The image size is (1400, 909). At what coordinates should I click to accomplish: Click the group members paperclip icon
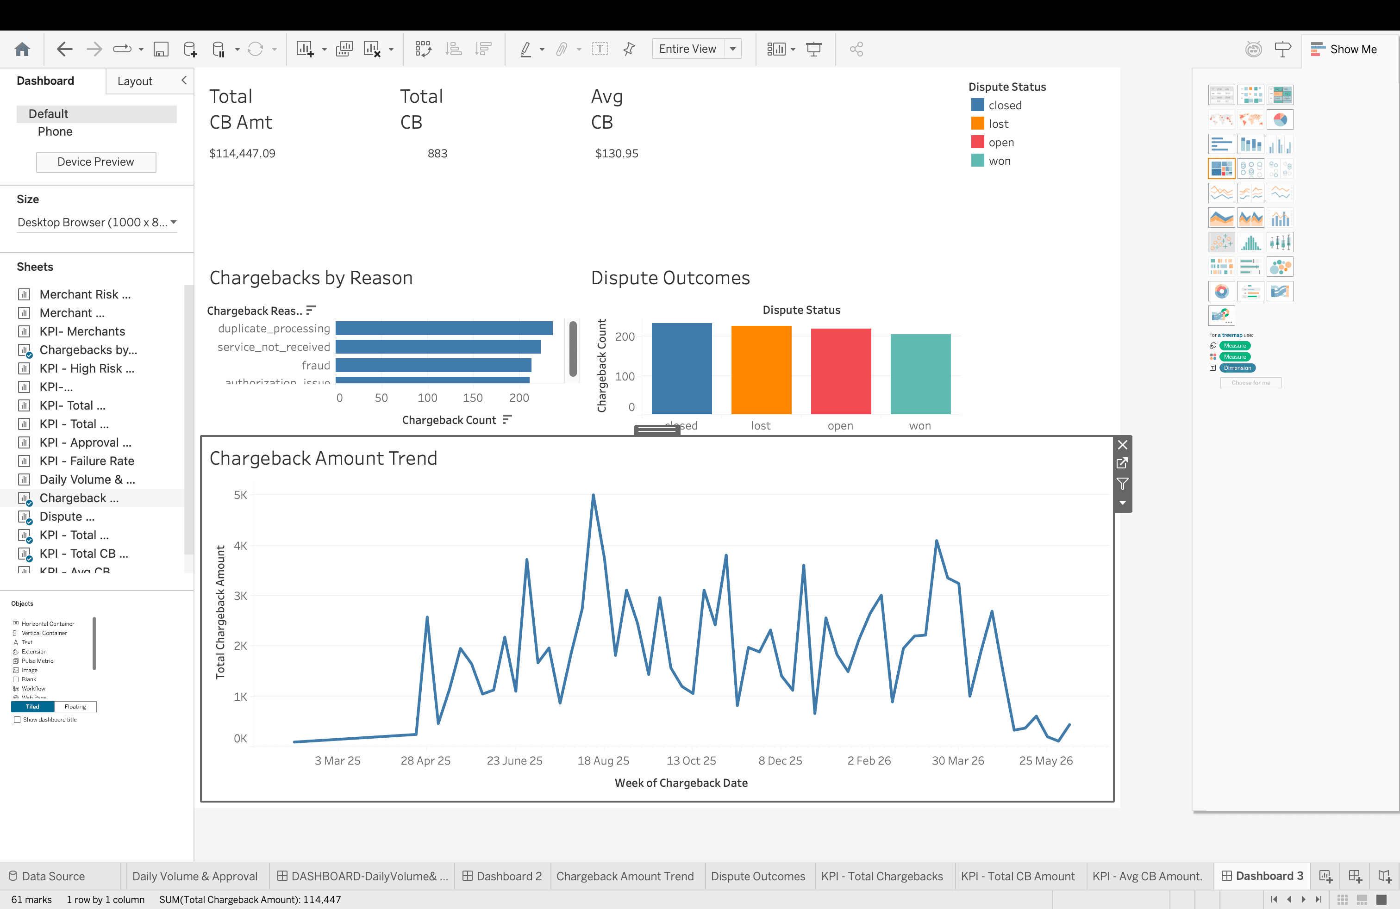[562, 49]
